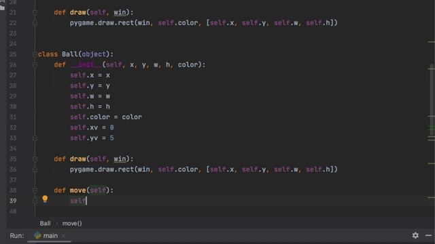Click 'self.w = w' on line 29
The image size is (435, 244).
click(x=90, y=96)
